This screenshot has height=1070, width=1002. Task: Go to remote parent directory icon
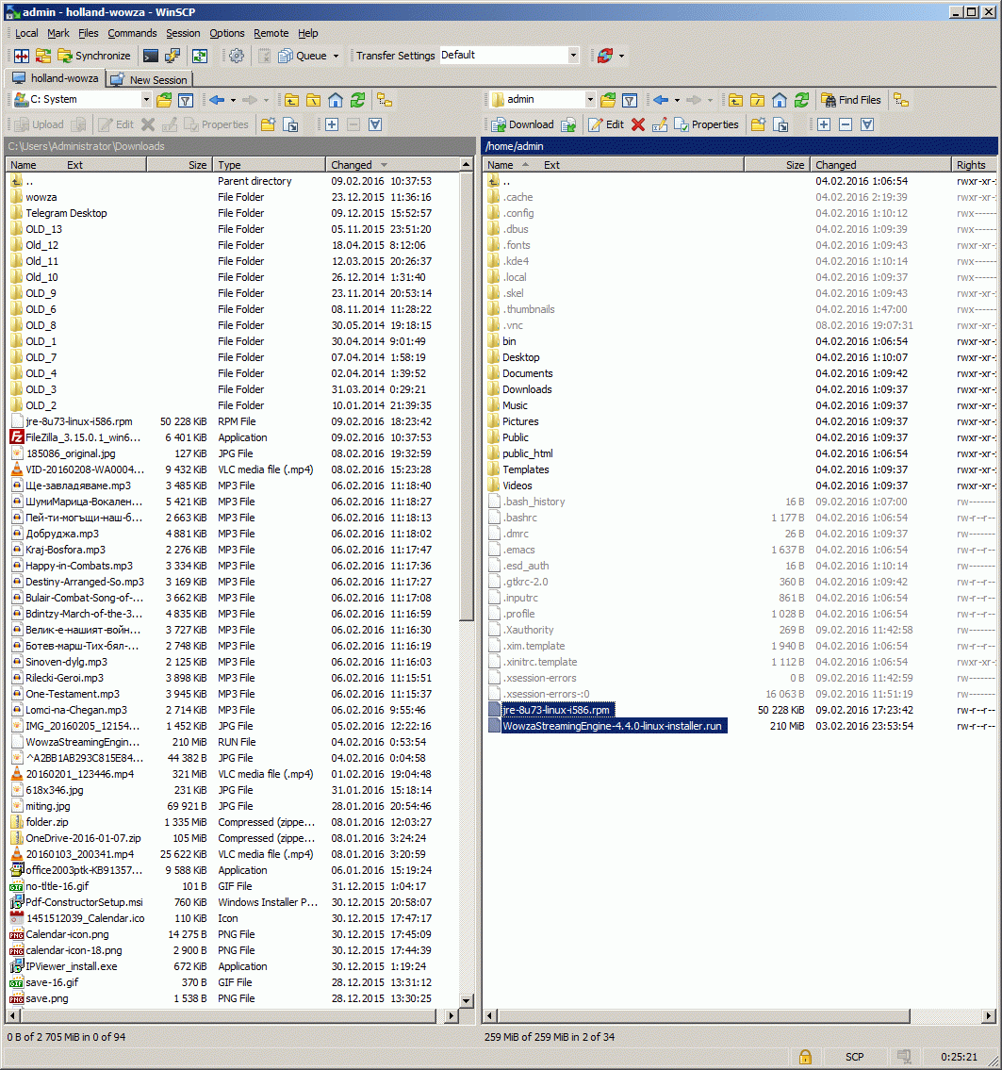(x=736, y=100)
